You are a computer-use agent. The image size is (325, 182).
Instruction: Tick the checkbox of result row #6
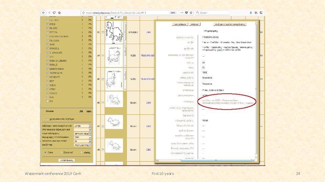pos(103,103)
